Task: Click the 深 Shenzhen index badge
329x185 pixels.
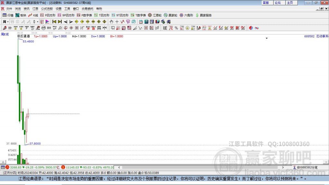Action: (63, 167)
